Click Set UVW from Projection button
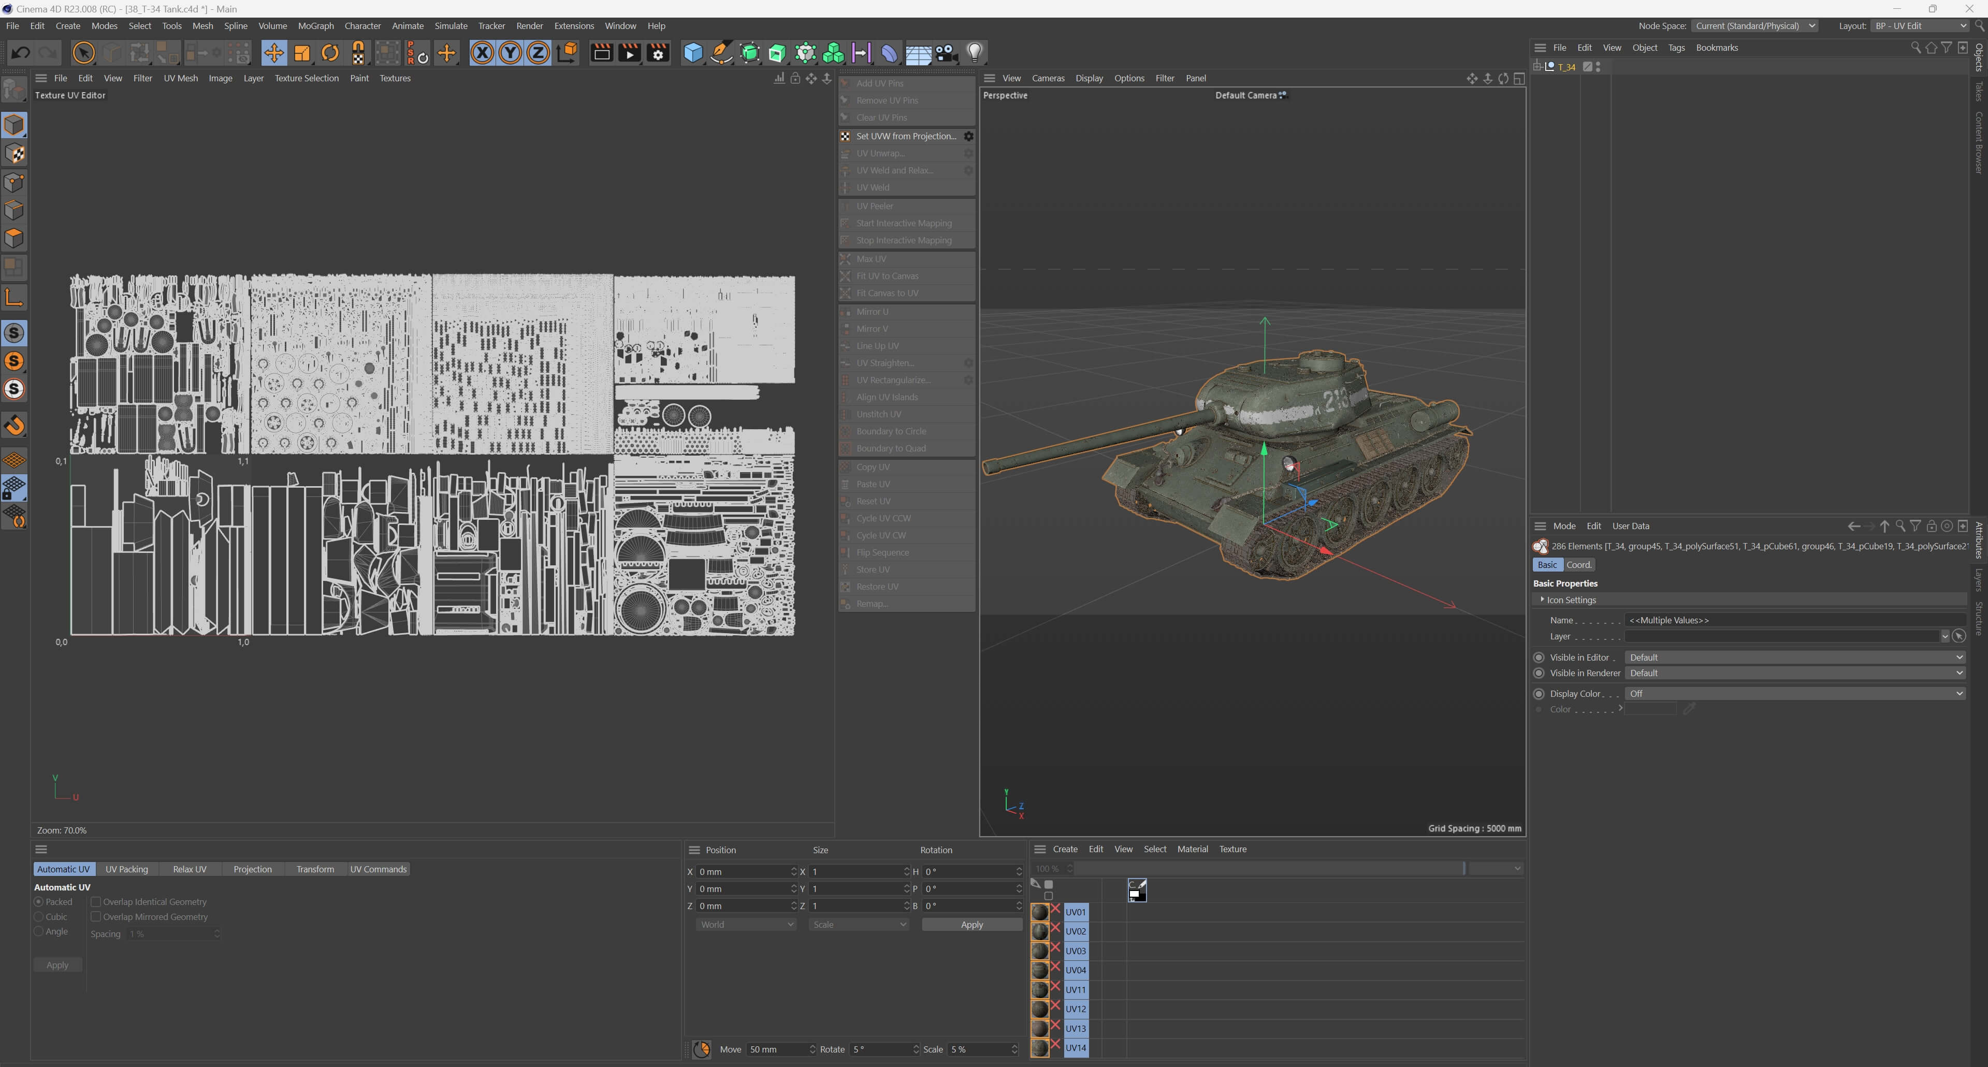 (905, 136)
